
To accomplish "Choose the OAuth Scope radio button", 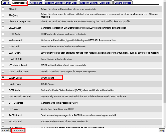I will point(3,84).
